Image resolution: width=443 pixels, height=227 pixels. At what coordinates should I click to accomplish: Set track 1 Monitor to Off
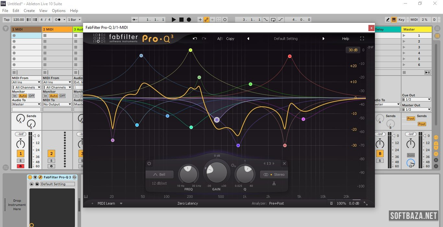click(x=31, y=96)
